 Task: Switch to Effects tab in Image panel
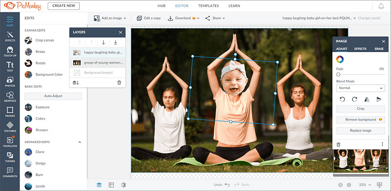coord(360,48)
